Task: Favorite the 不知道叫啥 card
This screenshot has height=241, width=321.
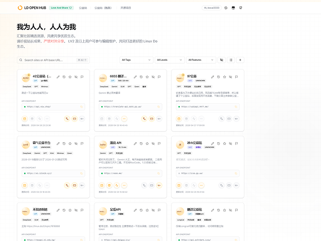Action: point(70,210)
